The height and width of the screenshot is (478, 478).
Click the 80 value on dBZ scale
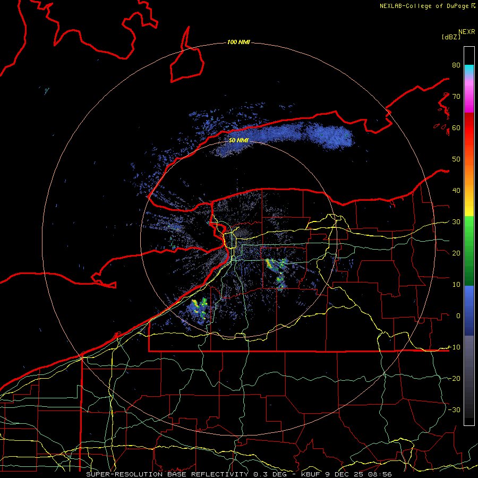pos(456,65)
